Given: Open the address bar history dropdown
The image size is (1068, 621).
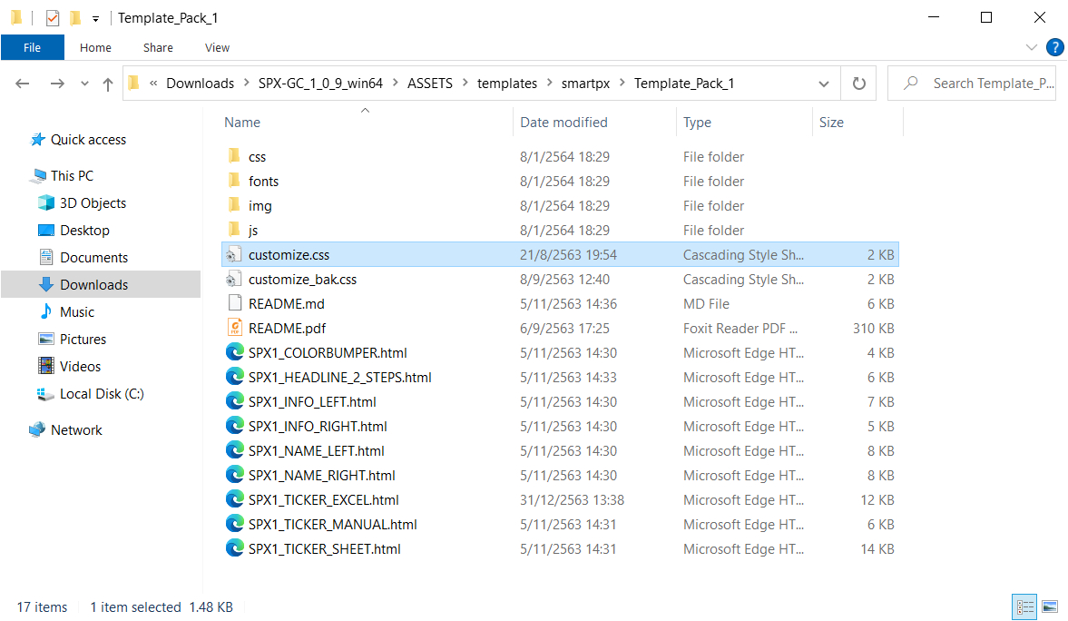Looking at the screenshot, I should point(824,83).
